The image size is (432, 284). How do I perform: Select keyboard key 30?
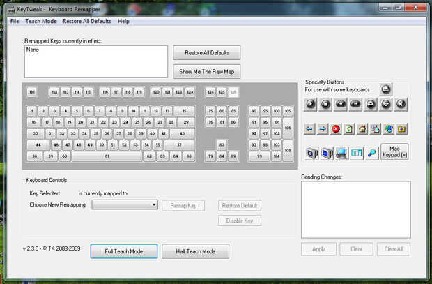click(36, 133)
